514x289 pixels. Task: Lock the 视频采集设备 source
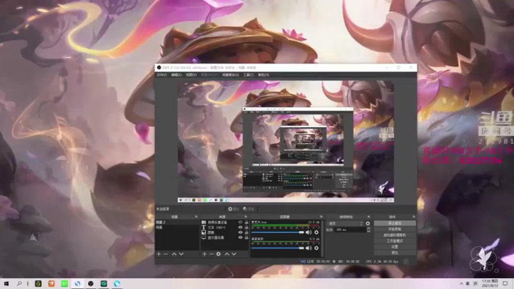click(x=247, y=222)
